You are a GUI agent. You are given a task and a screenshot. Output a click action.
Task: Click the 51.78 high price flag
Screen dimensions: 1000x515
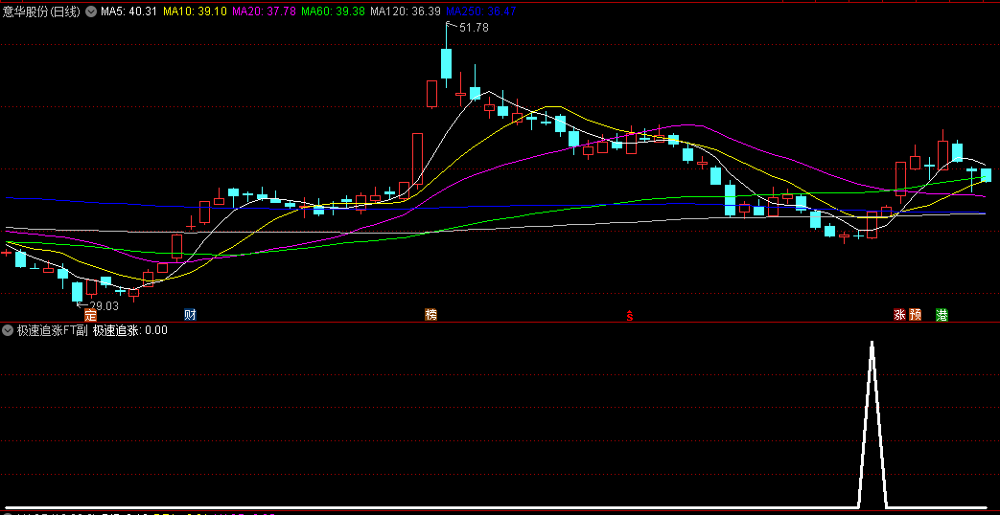[474, 28]
